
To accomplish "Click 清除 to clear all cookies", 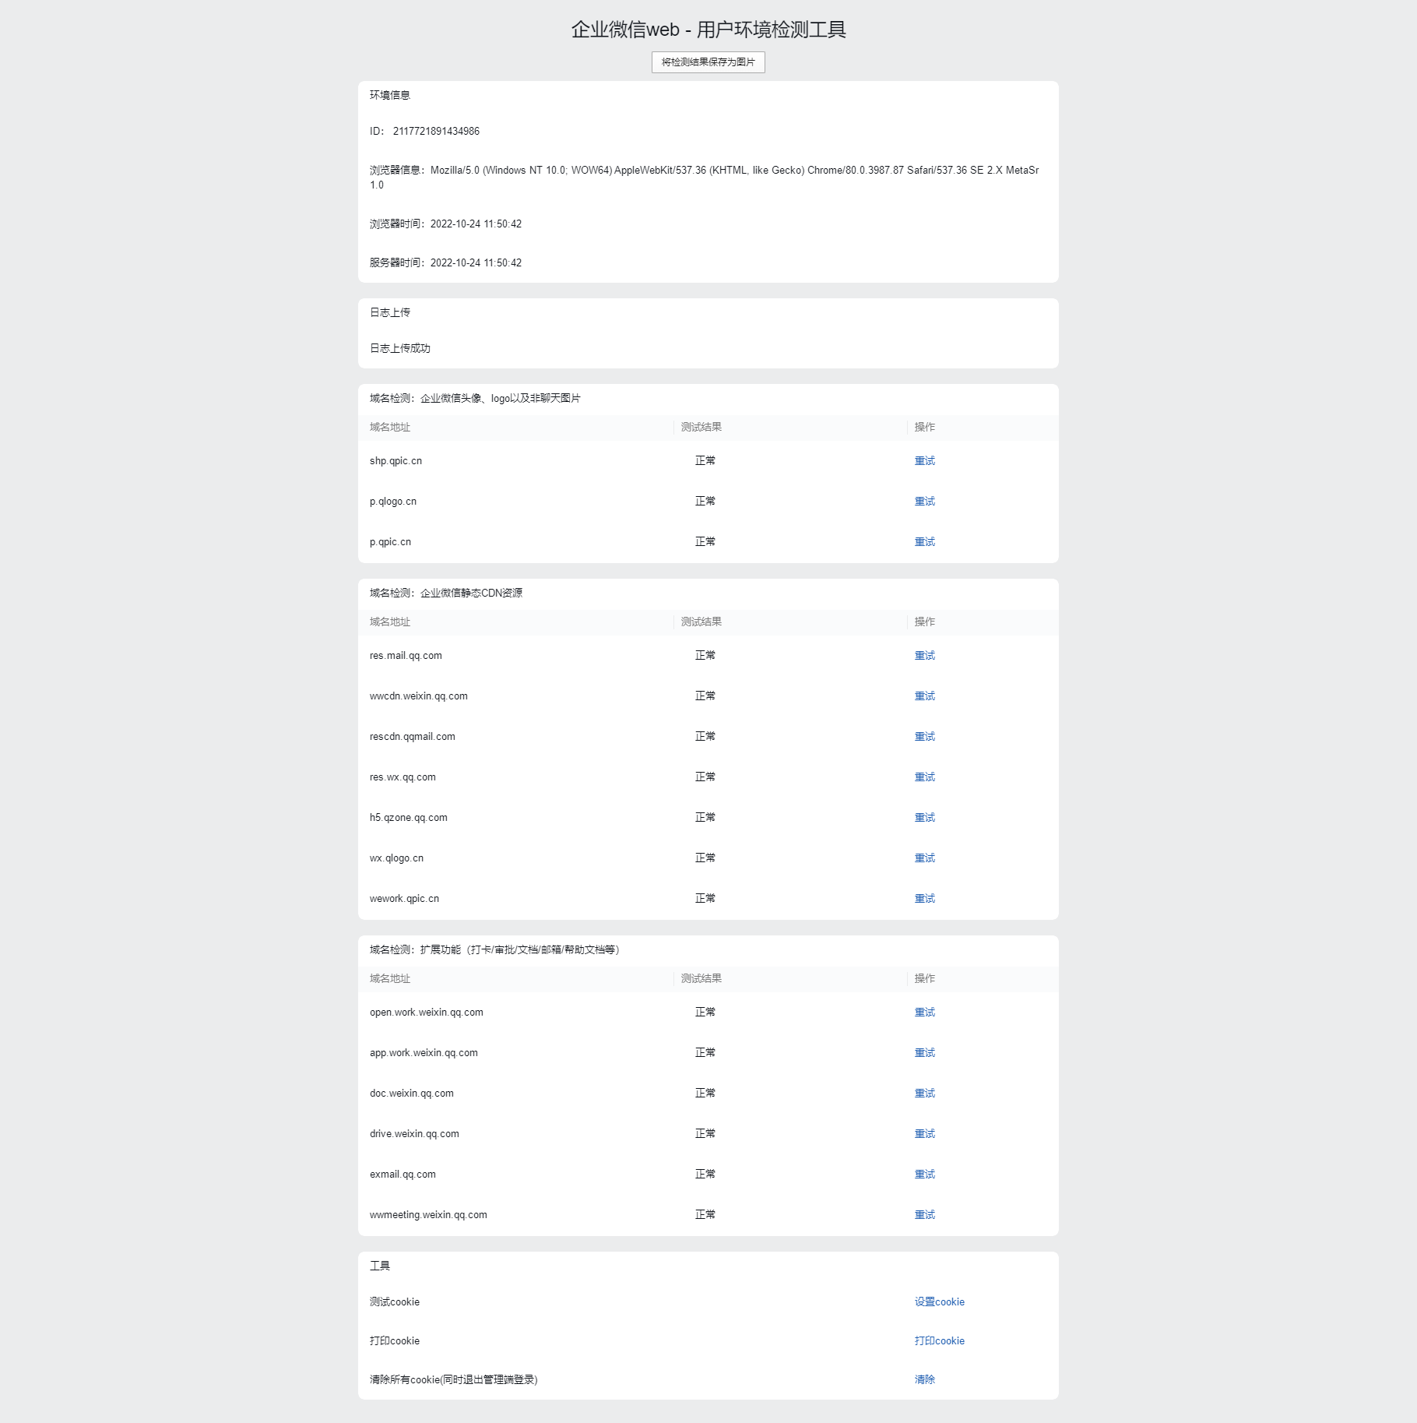I will click(924, 1380).
